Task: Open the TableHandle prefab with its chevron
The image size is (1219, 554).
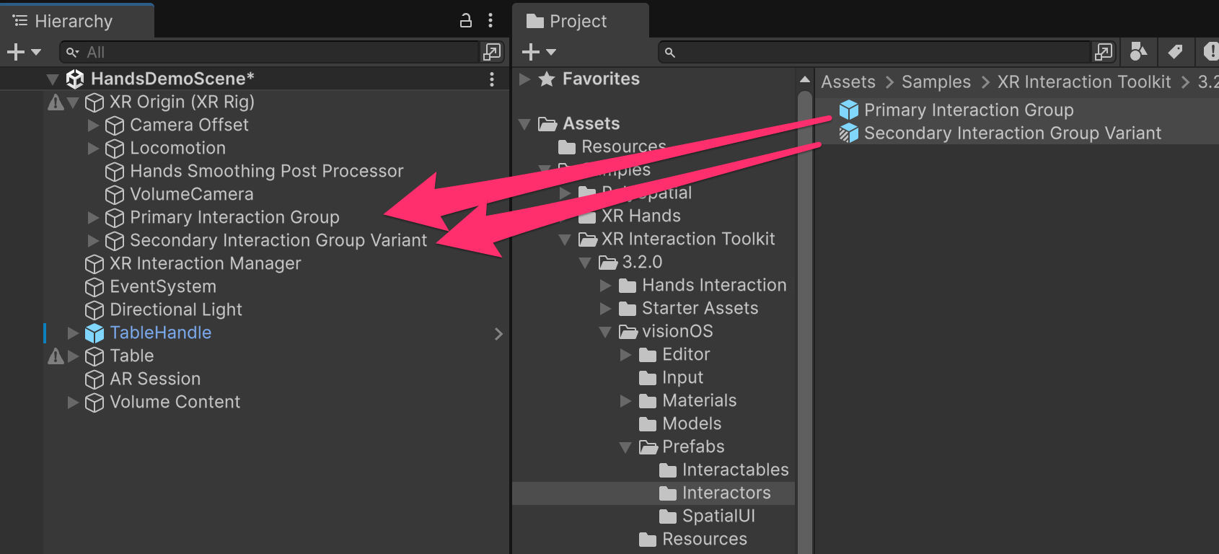Action: pos(498,333)
